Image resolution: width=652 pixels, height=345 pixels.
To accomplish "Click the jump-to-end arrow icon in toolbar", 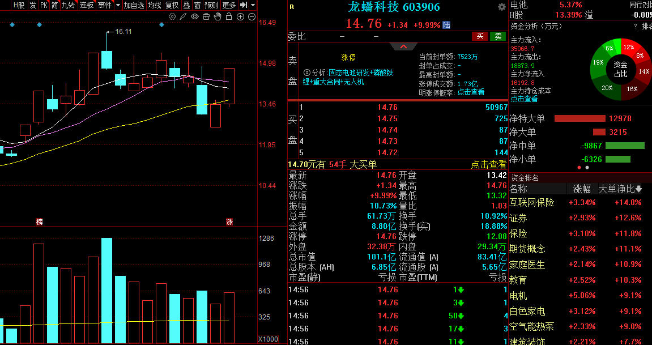I will click(244, 5).
